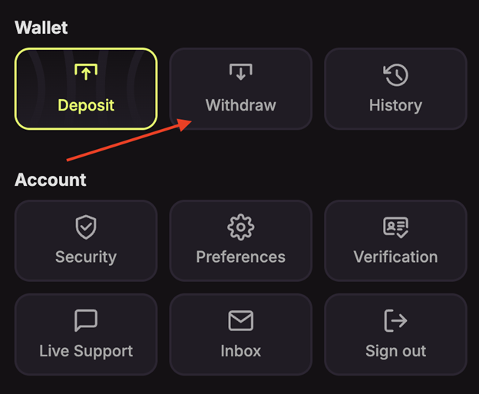Image resolution: width=479 pixels, height=394 pixels.
Task: Open the Preferences text label
Action: (x=241, y=257)
